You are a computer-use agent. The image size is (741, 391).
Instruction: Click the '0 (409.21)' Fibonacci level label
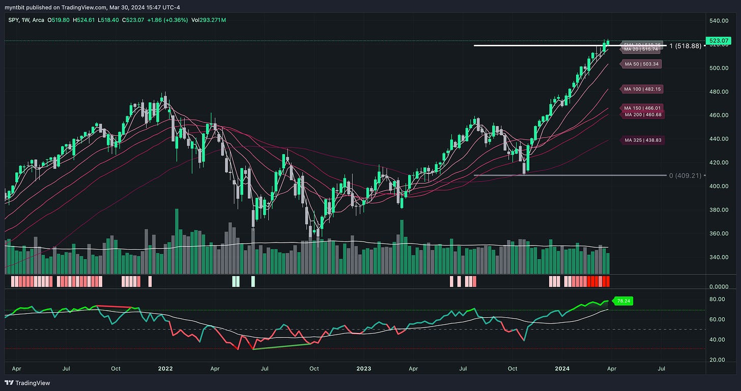click(685, 175)
